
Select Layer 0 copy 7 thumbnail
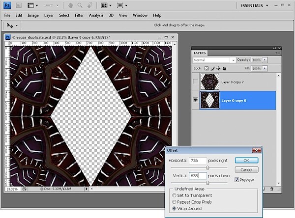[210, 82]
